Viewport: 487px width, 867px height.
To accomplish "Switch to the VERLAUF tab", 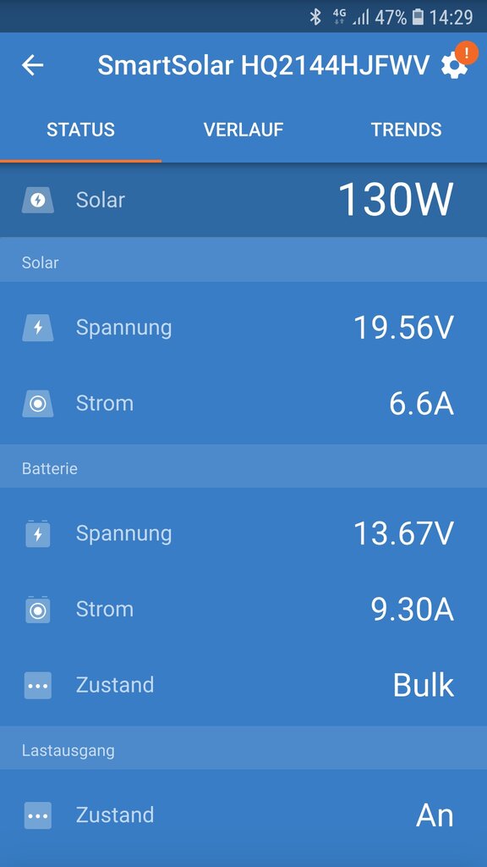I will 243,130.
